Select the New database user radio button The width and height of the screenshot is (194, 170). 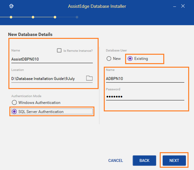pos(109,59)
